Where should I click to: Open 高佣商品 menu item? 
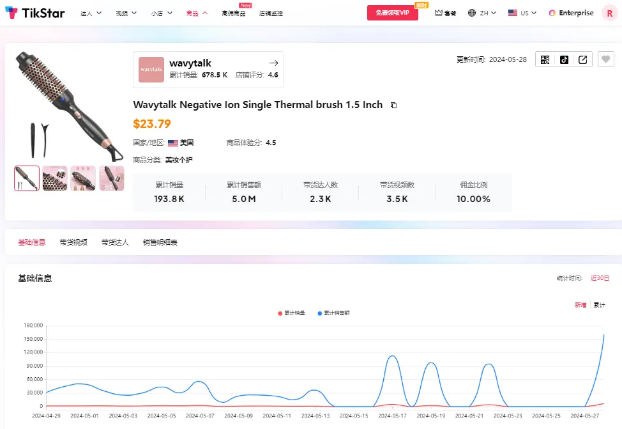tap(234, 13)
